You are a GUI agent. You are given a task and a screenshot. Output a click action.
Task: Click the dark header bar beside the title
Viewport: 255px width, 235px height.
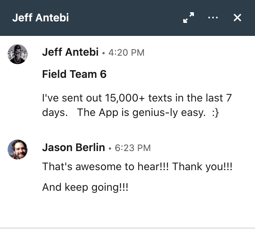pos(125,18)
